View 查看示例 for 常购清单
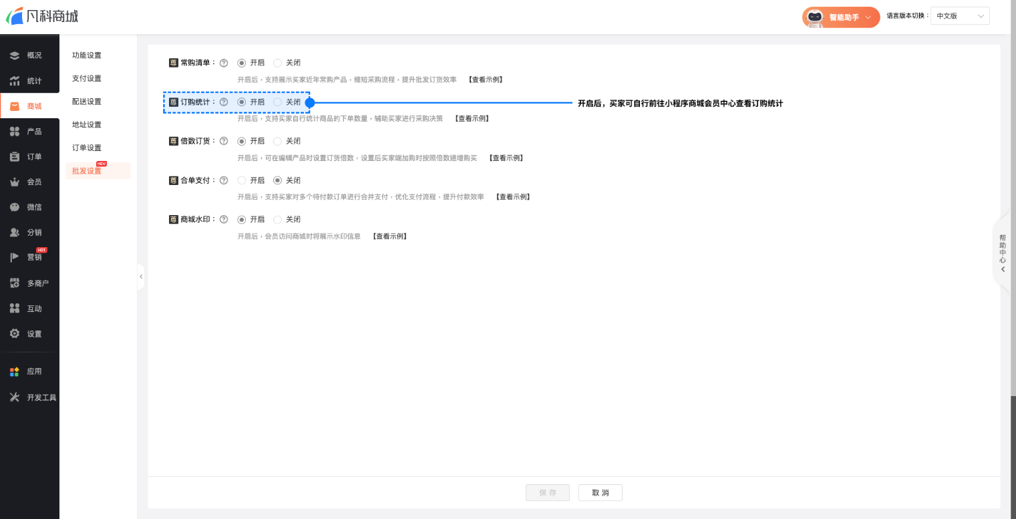This screenshot has height=519, width=1016. (485, 79)
